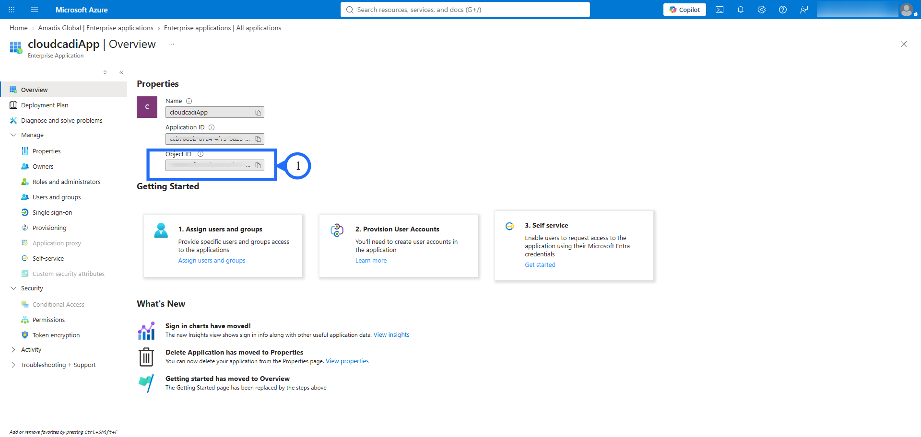Viewport: 921px width, 437px height.
Task: Open the more options ellipsis beside Overview
Action: (171, 44)
